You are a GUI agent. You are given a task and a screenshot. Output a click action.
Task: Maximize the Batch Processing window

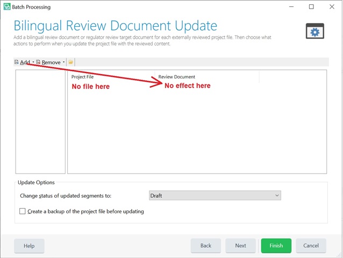(311, 7)
